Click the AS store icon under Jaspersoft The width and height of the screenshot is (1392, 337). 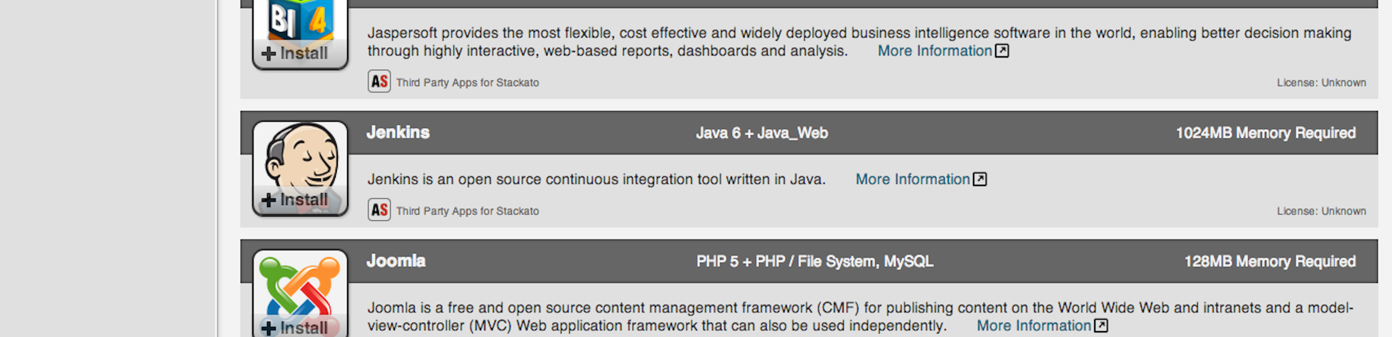(x=379, y=82)
